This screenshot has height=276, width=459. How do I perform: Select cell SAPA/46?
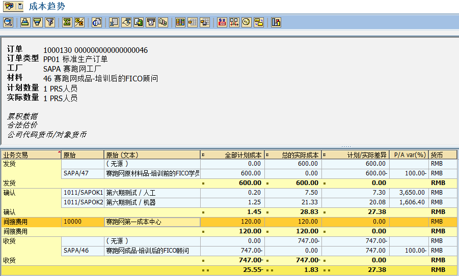(x=83, y=251)
